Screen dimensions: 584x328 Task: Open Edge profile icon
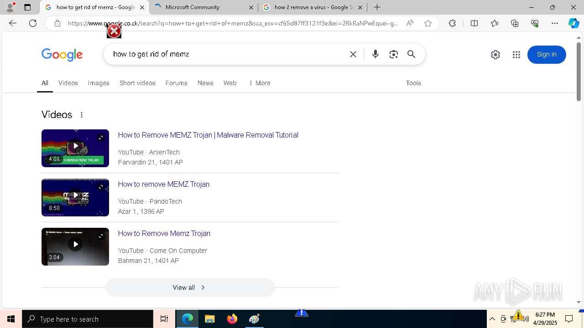coord(10,7)
